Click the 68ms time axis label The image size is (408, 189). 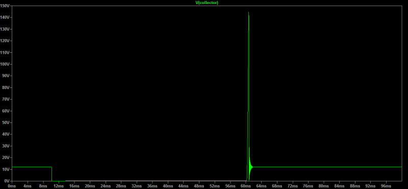277,186
